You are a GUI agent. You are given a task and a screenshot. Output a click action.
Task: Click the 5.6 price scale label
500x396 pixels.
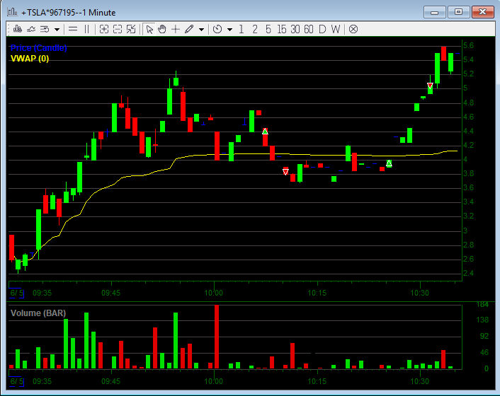tap(468, 45)
